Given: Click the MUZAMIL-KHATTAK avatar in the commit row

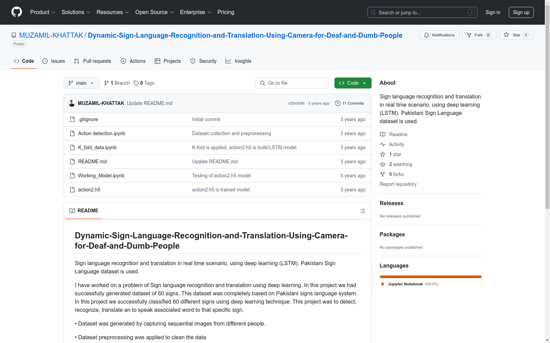Looking at the screenshot, I should 72,103.
